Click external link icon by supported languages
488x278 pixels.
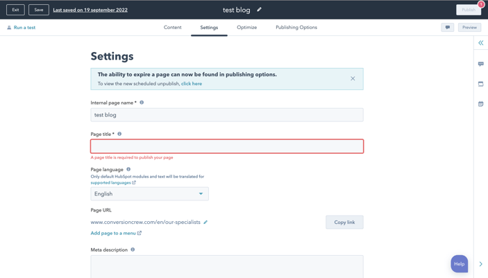(134, 182)
